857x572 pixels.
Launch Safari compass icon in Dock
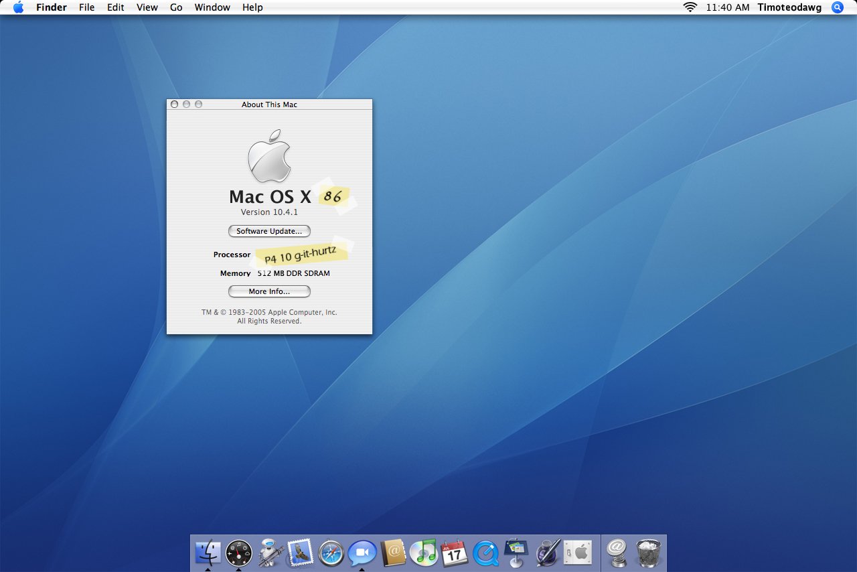(331, 553)
